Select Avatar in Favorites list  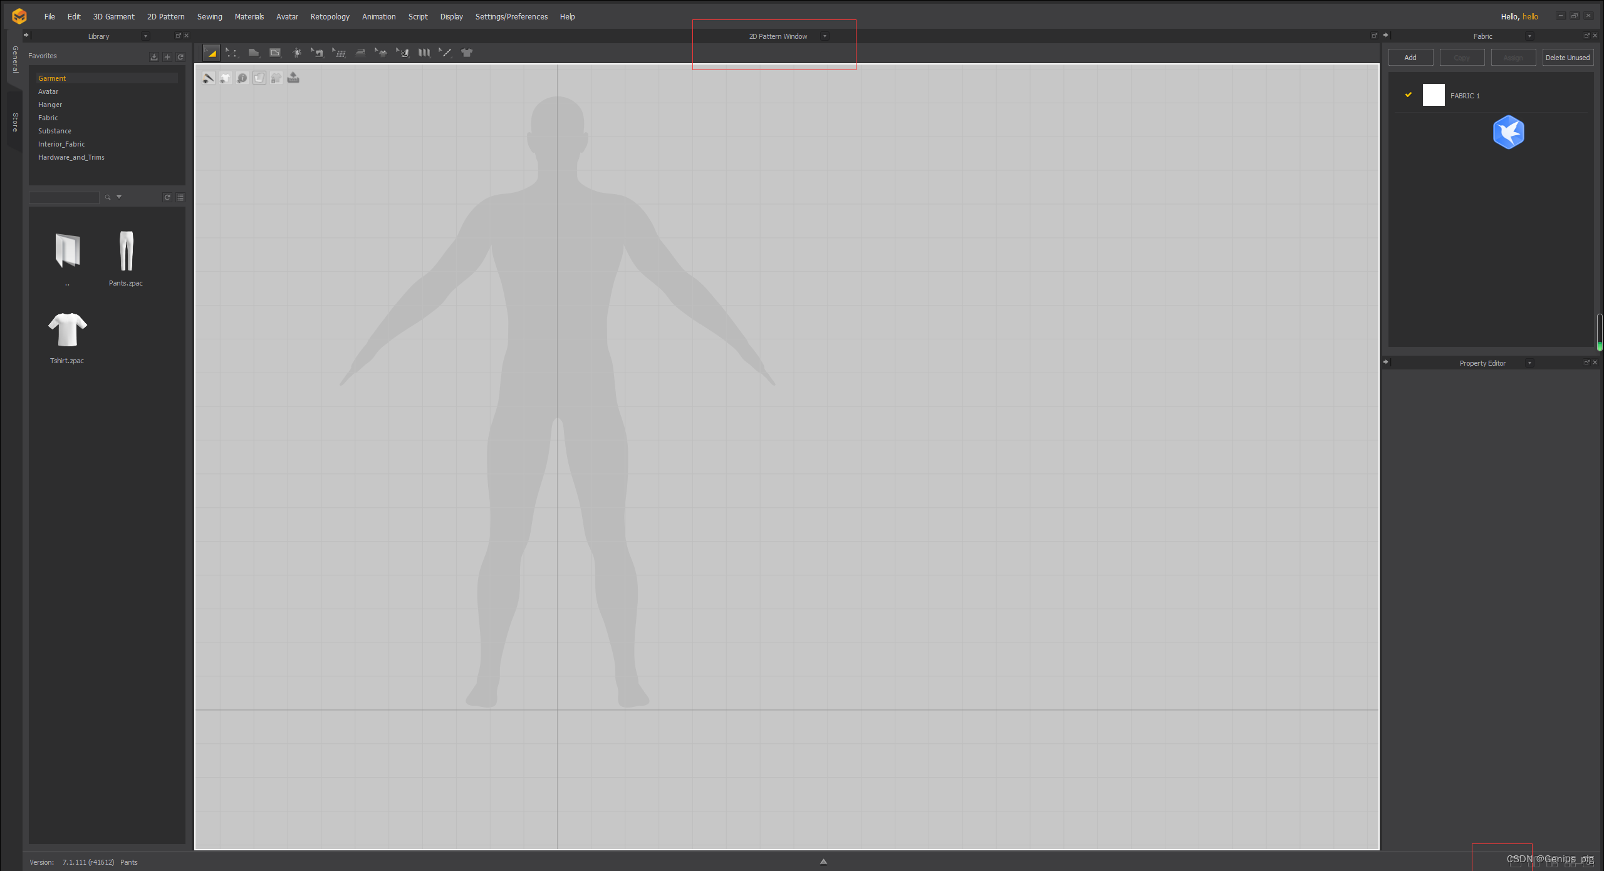point(48,91)
